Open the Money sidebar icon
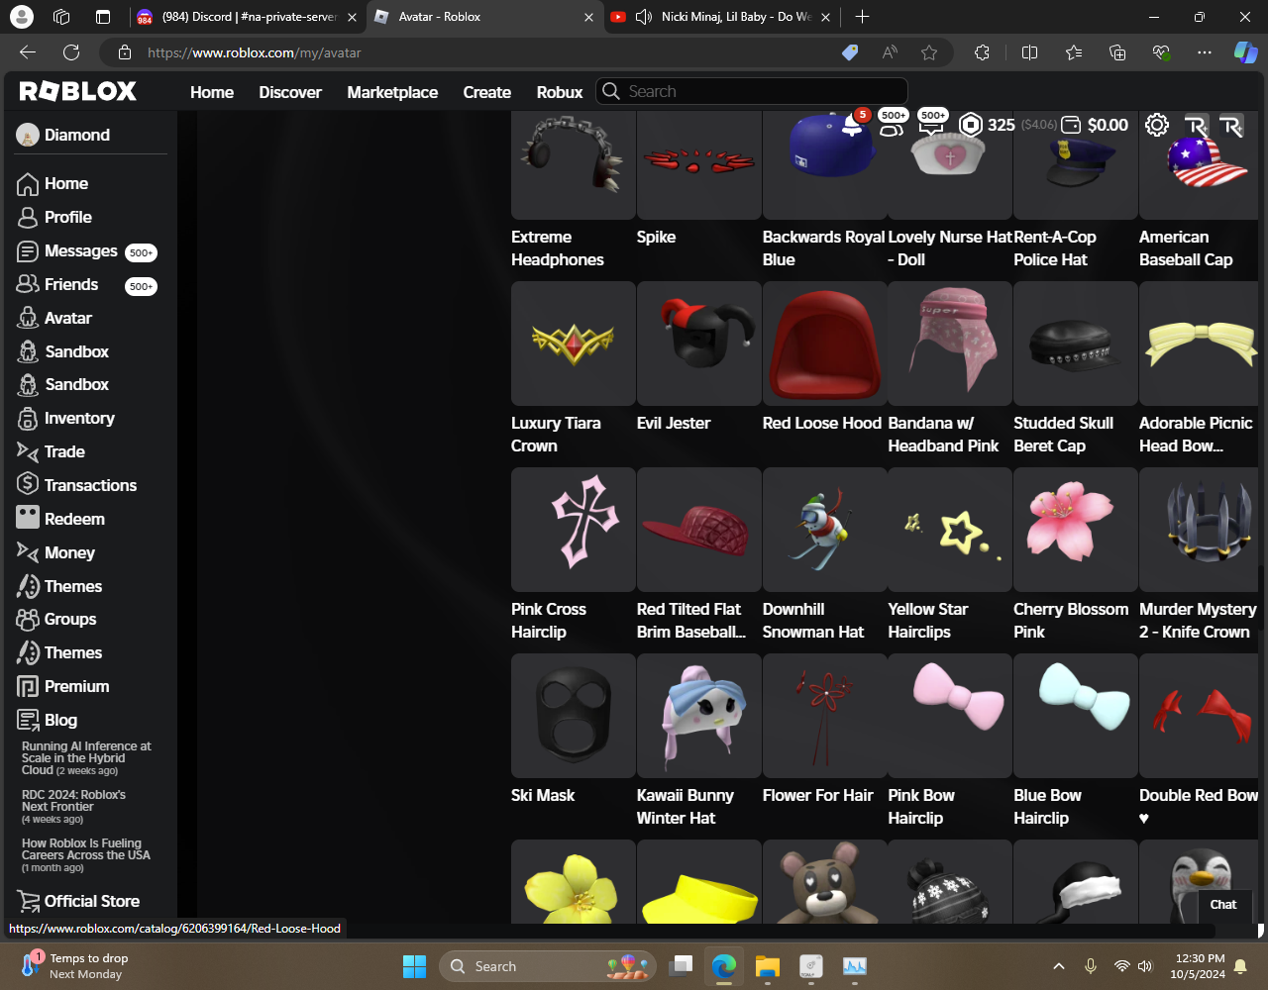 pos(28,552)
